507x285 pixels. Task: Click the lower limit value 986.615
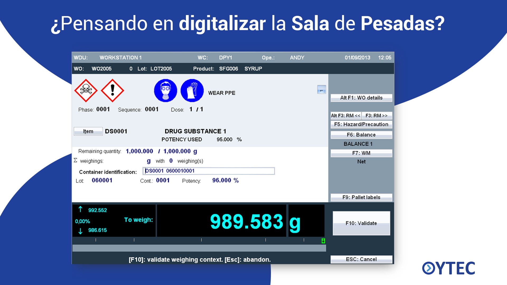97,230
